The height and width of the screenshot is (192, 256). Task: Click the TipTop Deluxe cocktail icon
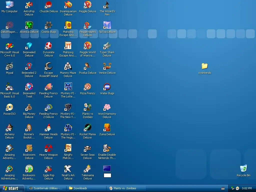click(x=107, y=25)
